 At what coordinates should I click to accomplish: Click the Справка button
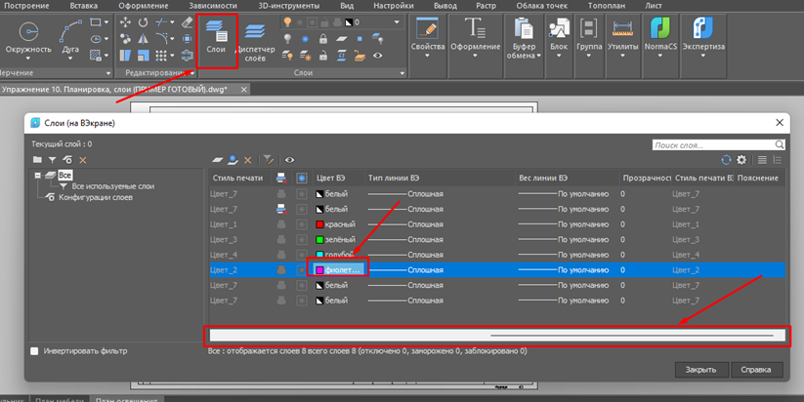pyautogui.click(x=756, y=370)
